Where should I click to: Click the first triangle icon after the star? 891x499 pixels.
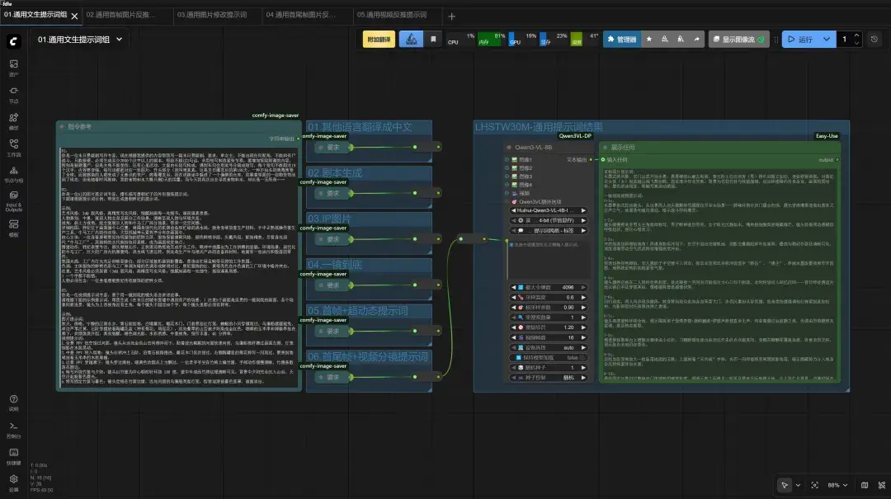pyautogui.click(x=664, y=40)
